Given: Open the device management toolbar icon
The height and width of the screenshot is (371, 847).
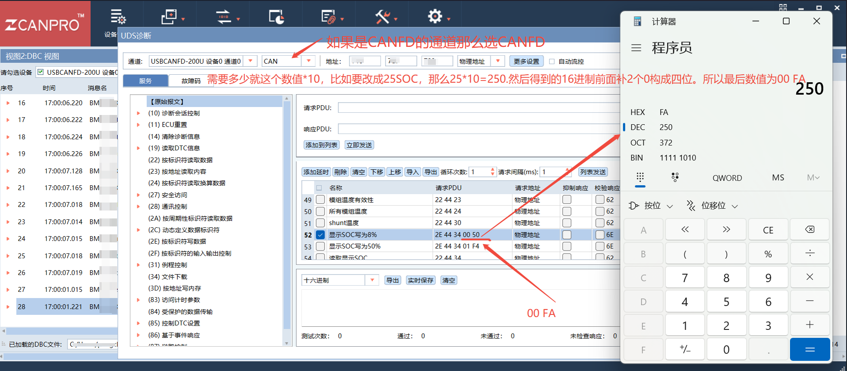Looking at the screenshot, I should tap(118, 17).
